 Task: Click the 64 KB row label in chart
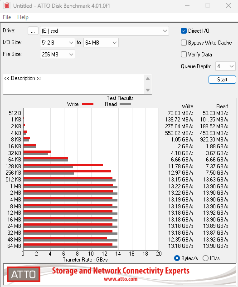point(15,160)
